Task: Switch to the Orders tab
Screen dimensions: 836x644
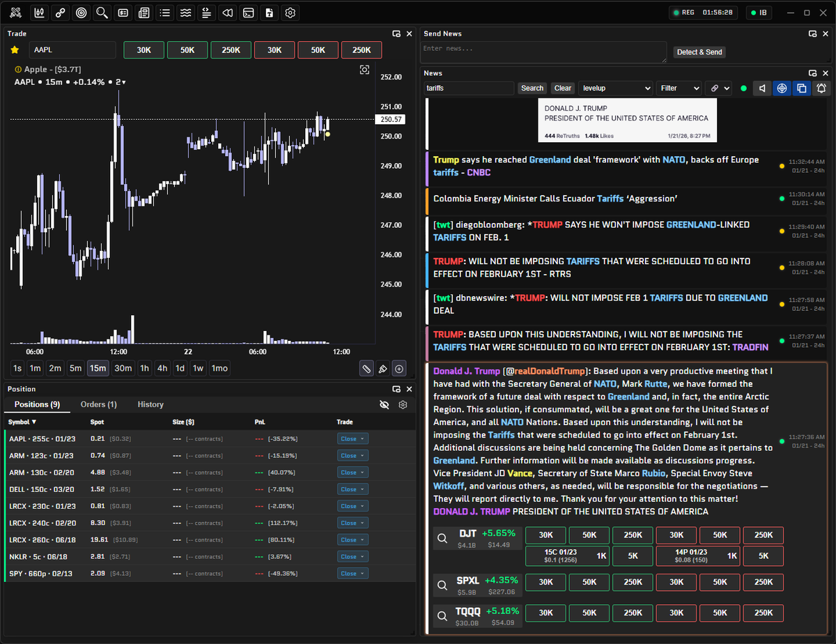Action: 98,404
